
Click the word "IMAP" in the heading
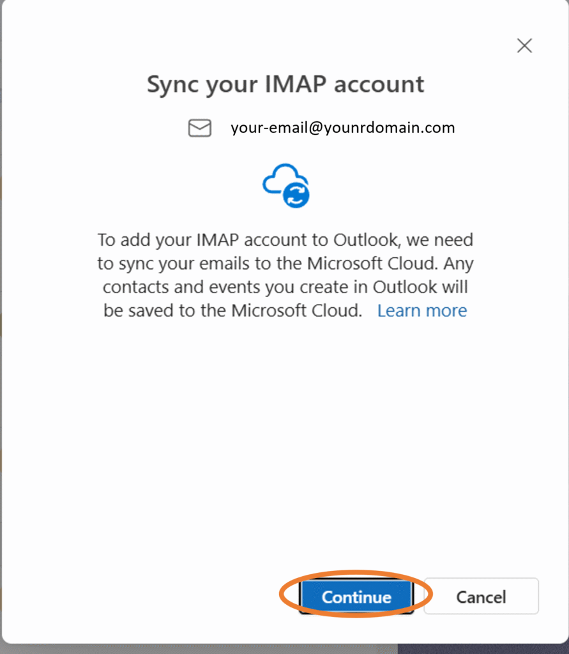point(295,84)
